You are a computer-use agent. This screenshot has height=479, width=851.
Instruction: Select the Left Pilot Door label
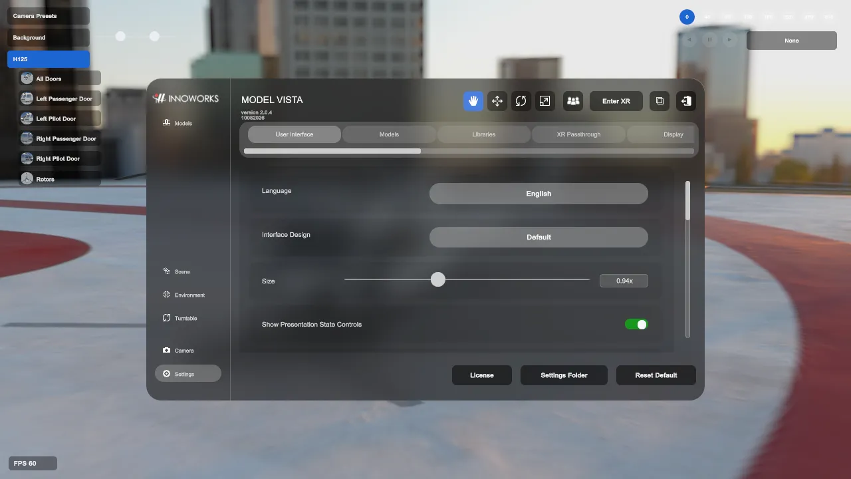(56, 119)
